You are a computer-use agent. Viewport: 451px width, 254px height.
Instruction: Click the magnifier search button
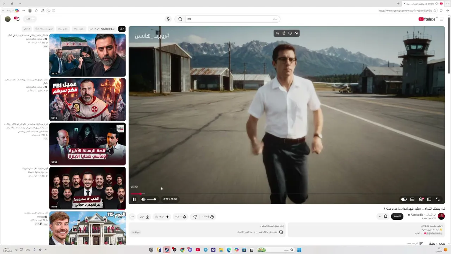(180, 19)
